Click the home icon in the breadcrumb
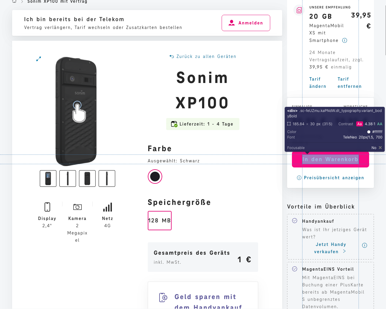This screenshot has width=386, height=309. pyautogui.click(x=14, y=1)
